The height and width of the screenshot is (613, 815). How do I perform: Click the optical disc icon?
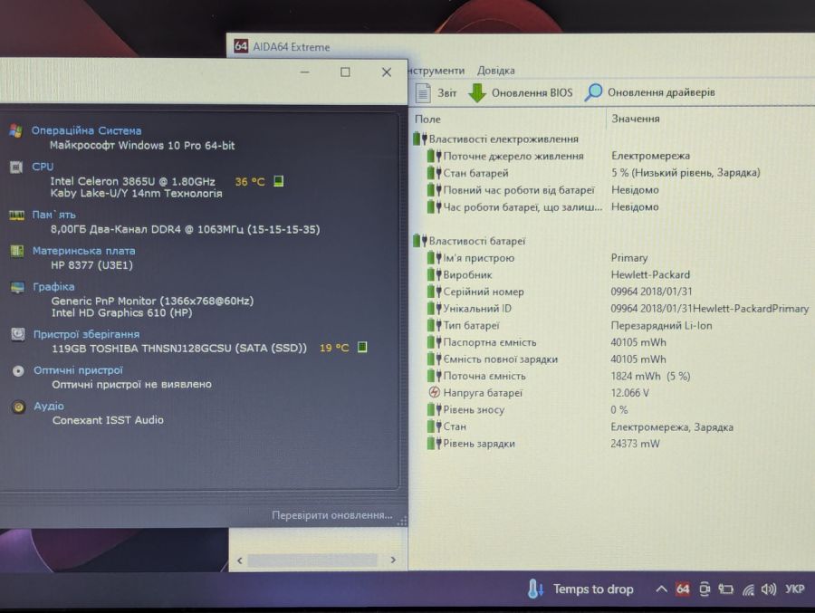coord(19,370)
